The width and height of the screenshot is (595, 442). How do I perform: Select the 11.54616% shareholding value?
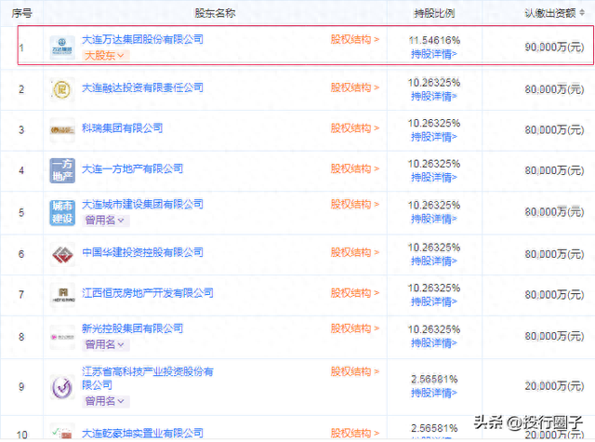point(434,40)
